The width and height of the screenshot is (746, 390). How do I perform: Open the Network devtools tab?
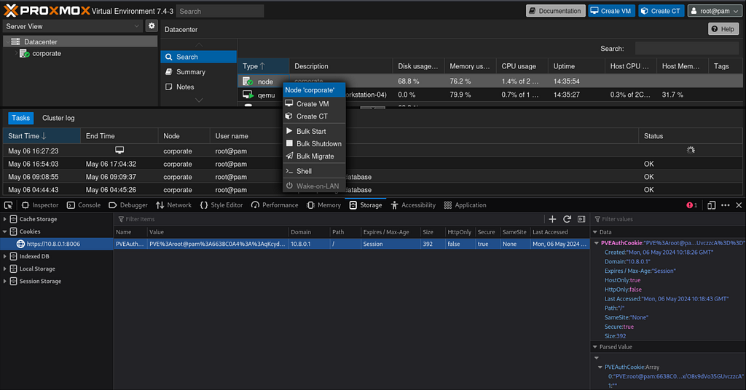point(173,205)
